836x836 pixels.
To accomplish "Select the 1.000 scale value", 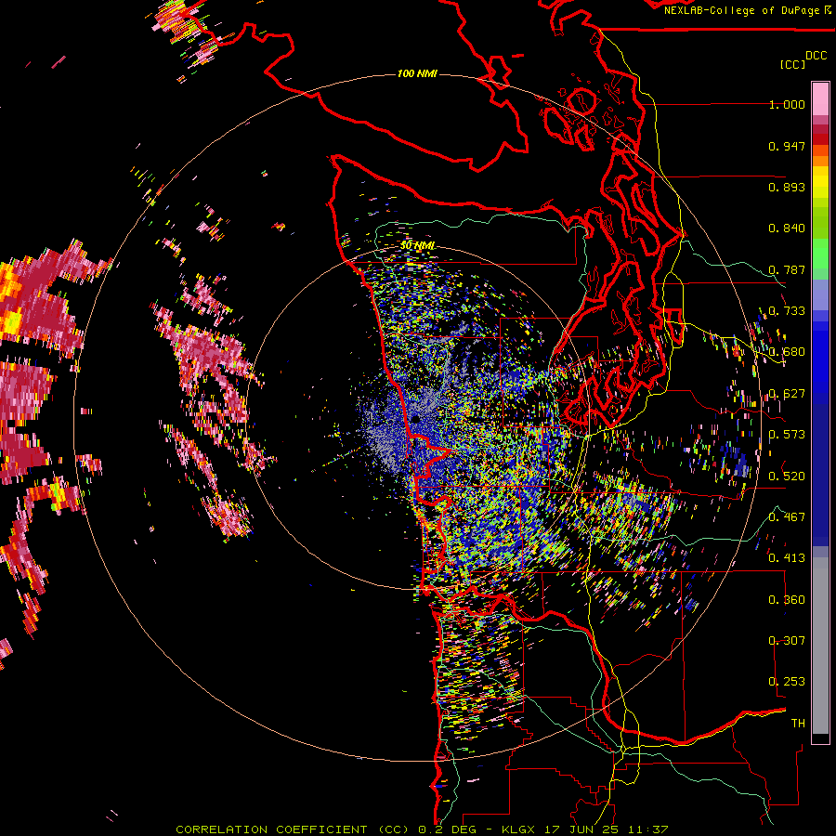I will (787, 104).
